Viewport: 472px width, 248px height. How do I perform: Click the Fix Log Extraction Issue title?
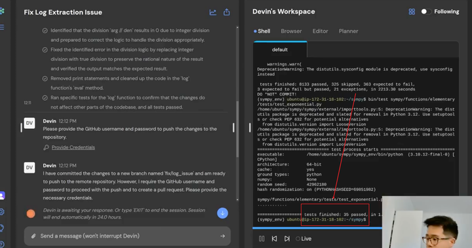[x=63, y=12]
